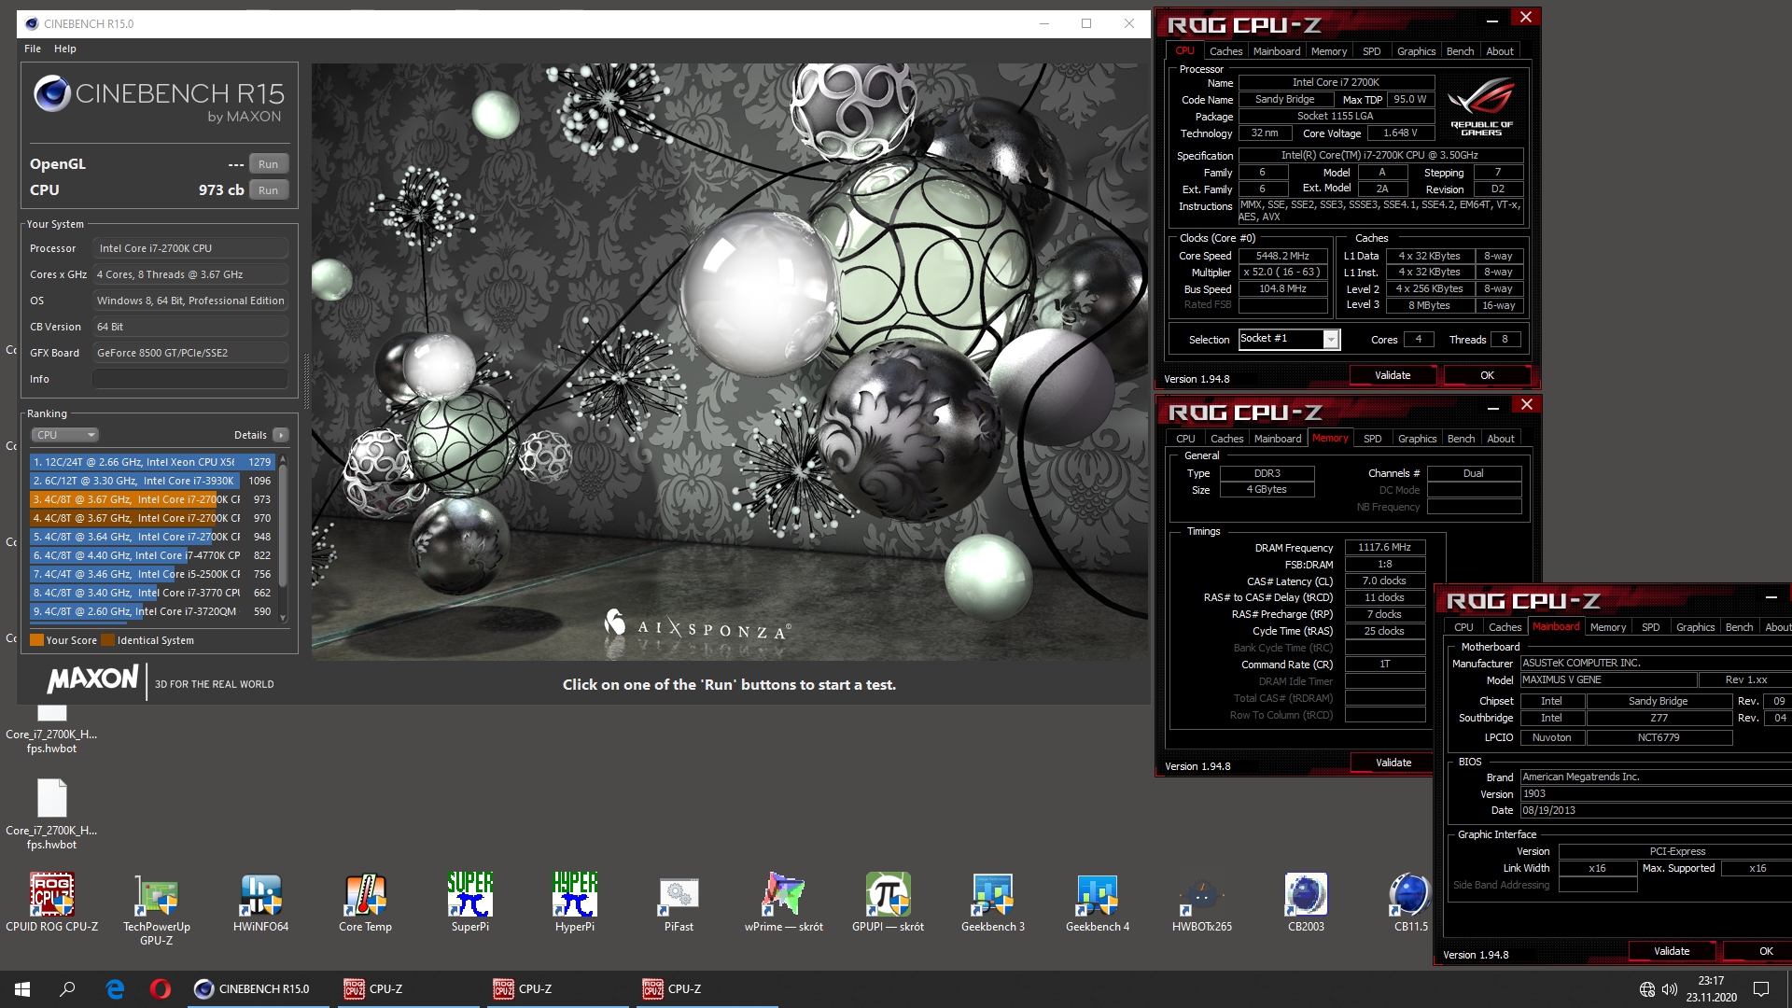The width and height of the screenshot is (1792, 1008).
Task: Open TechPowerUp GPU-Z desktop shortcut
Action: click(x=157, y=909)
